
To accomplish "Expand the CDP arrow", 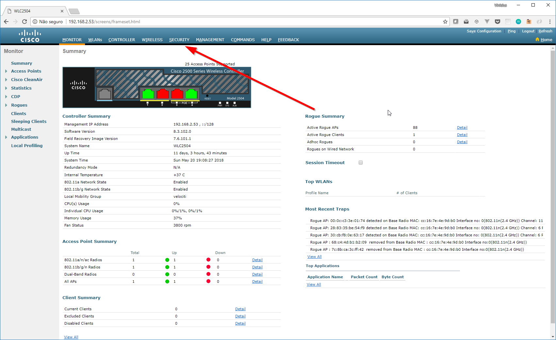I will 6,96.
